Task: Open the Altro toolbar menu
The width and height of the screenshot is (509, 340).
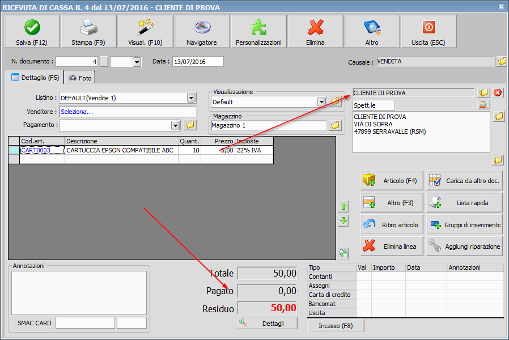Action: [372, 32]
